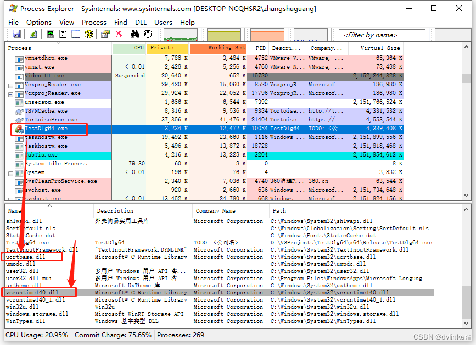Toggle the Show Process Tree icon
This screenshot has height=345, width=476.
pos(63,34)
